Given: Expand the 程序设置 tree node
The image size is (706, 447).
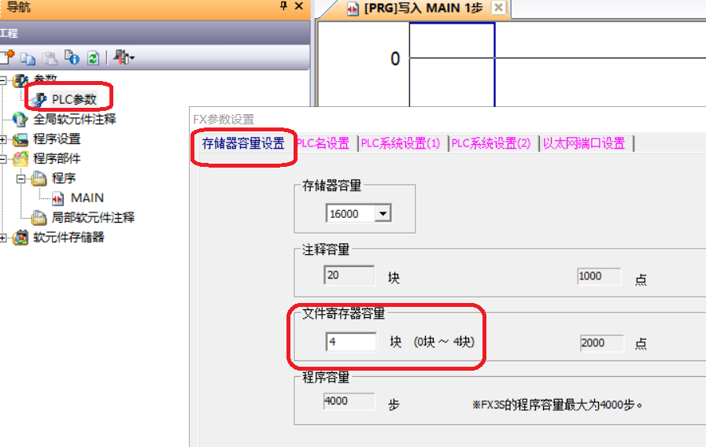Looking at the screenshot, I should point(4,139).
